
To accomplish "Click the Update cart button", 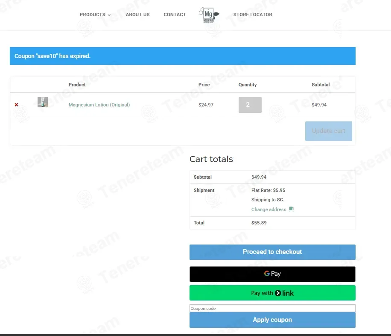I will pos(328,131).
